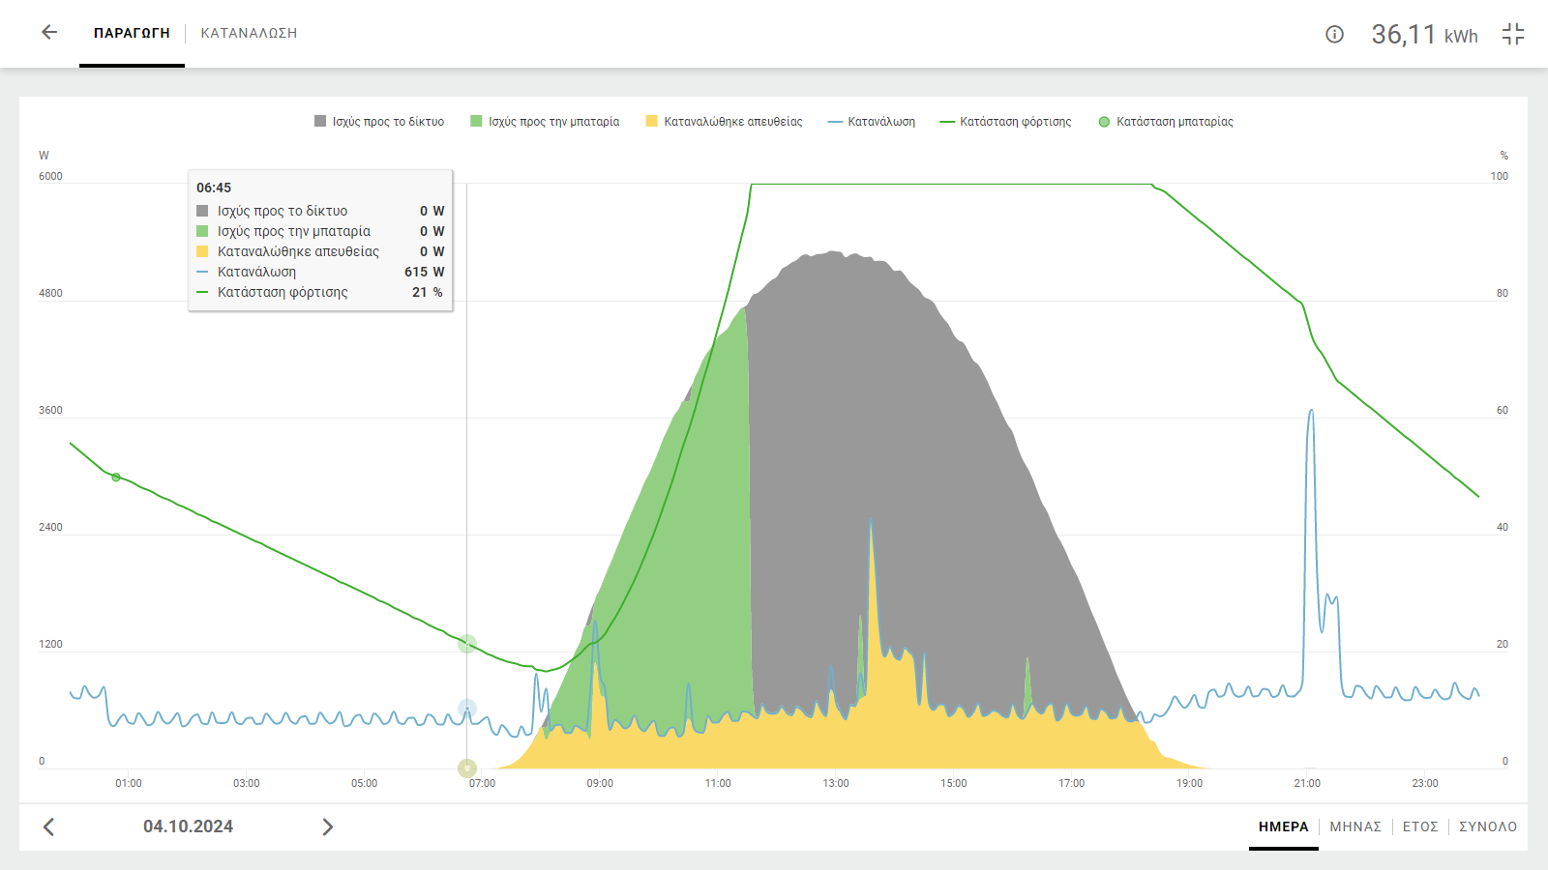The height and width of the screenshot is (870, 1548).
Task: Click the charge-state marker at 06:45
Action: pyautogui.click(x=467, y=644)
